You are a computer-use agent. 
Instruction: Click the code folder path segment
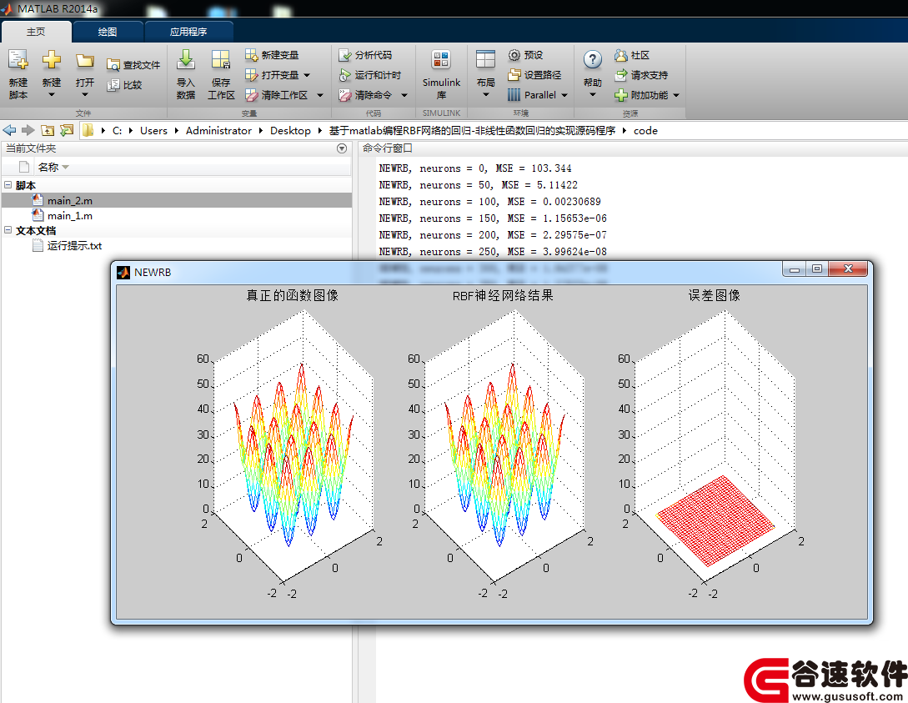[x=645, y=131]
